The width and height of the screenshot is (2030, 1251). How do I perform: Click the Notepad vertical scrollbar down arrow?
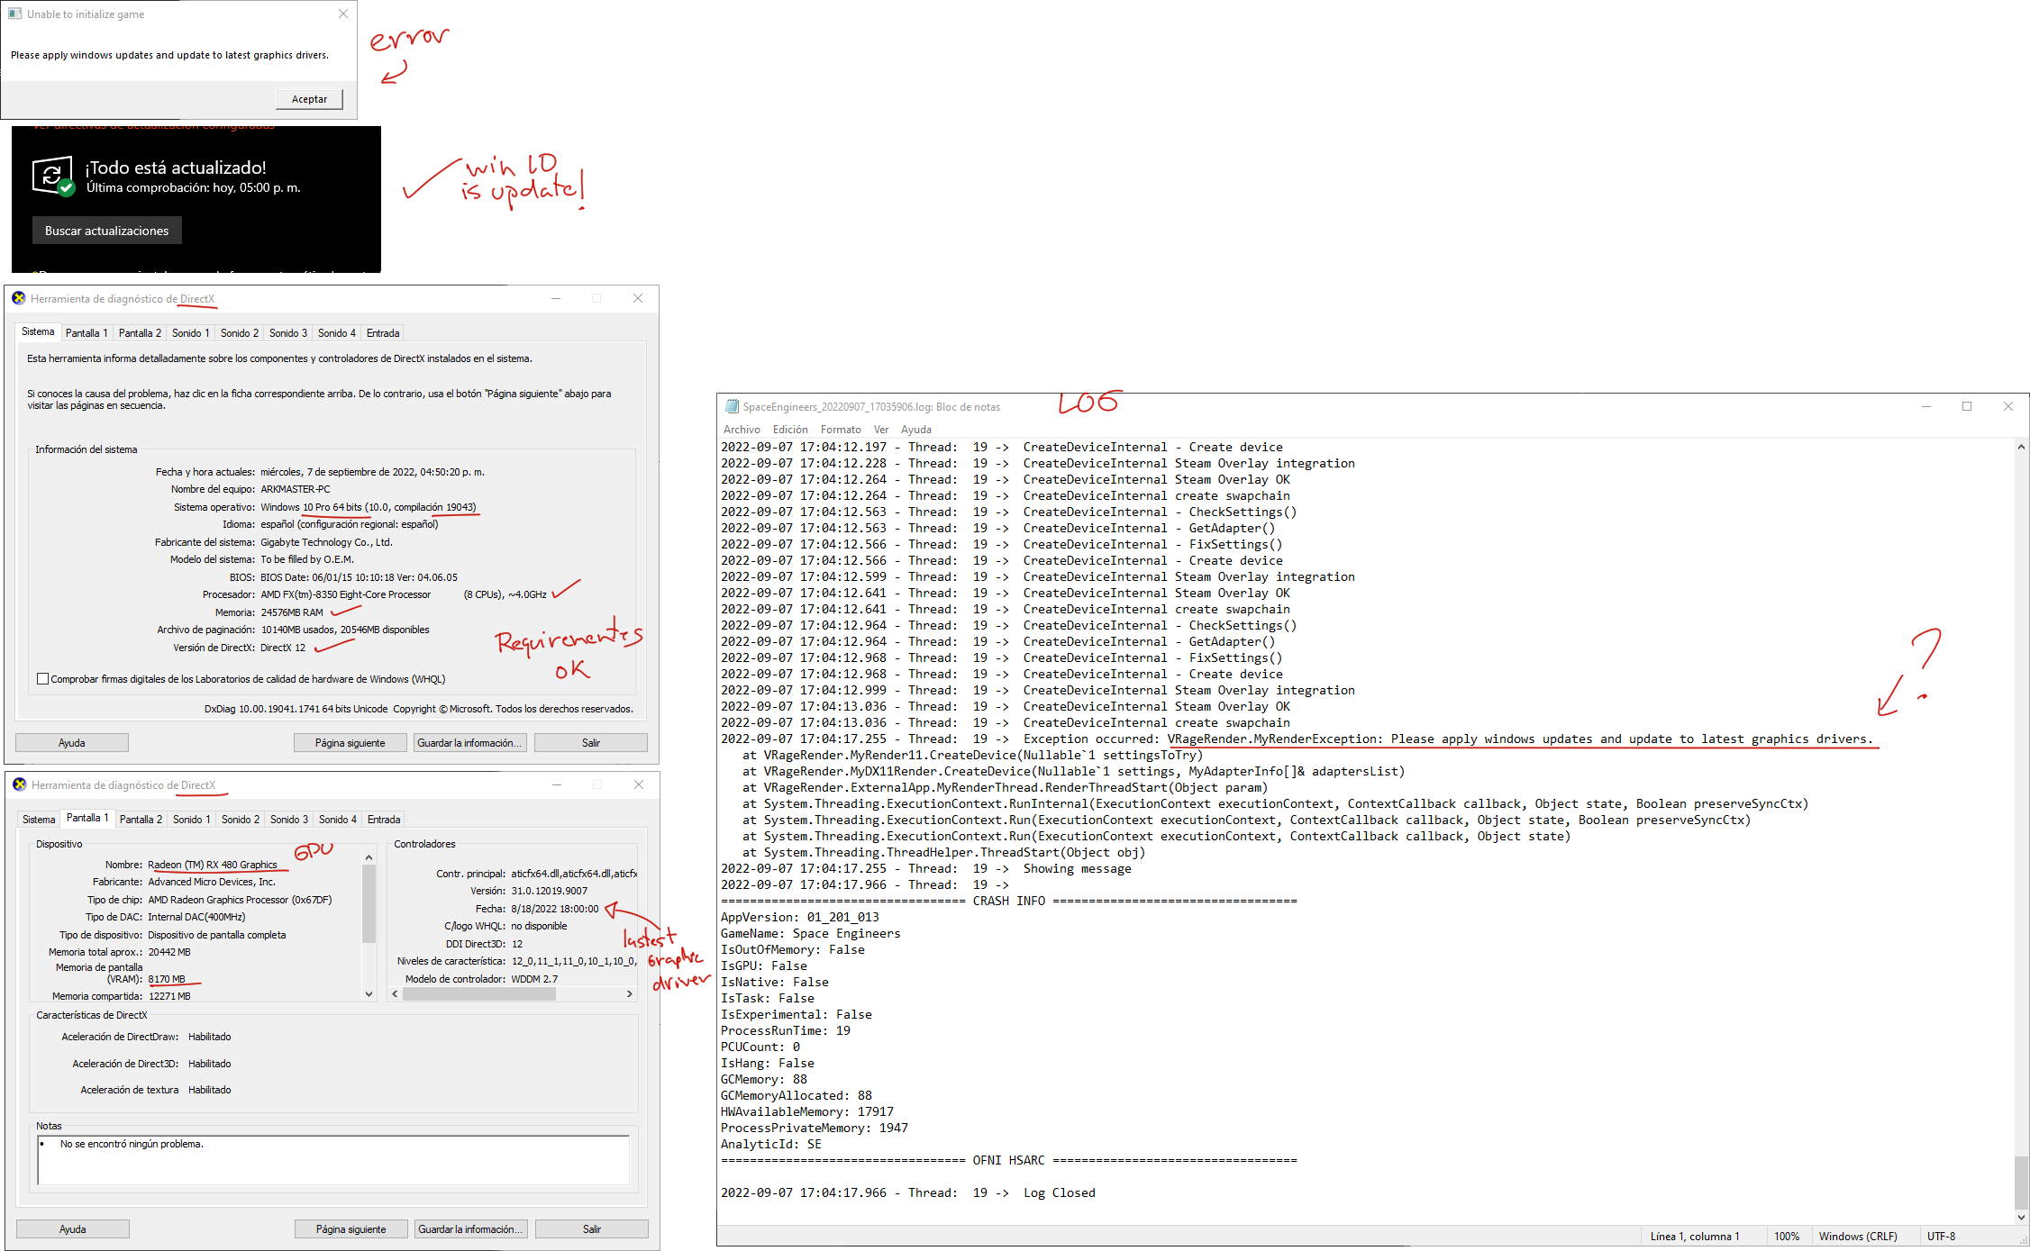pos(2020,1217)
